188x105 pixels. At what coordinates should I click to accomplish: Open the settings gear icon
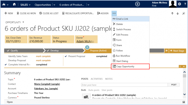coord(180,4)
